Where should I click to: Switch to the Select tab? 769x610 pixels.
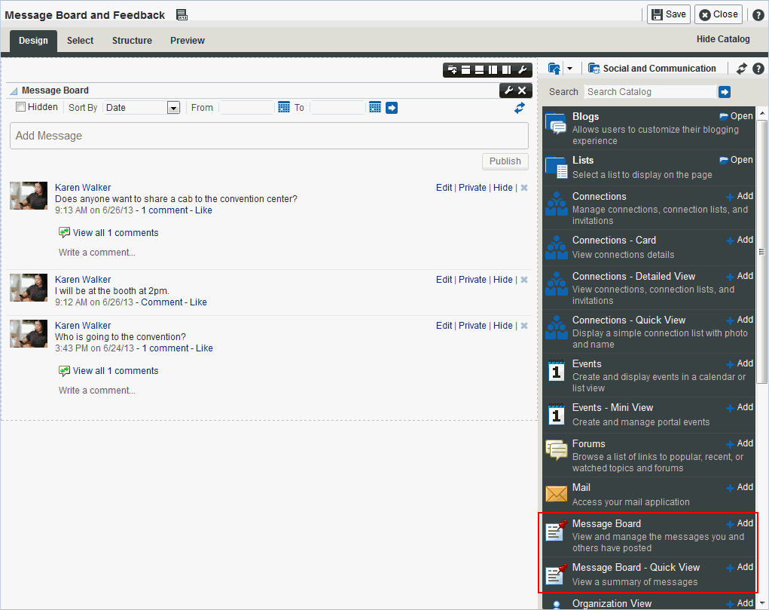80,41
